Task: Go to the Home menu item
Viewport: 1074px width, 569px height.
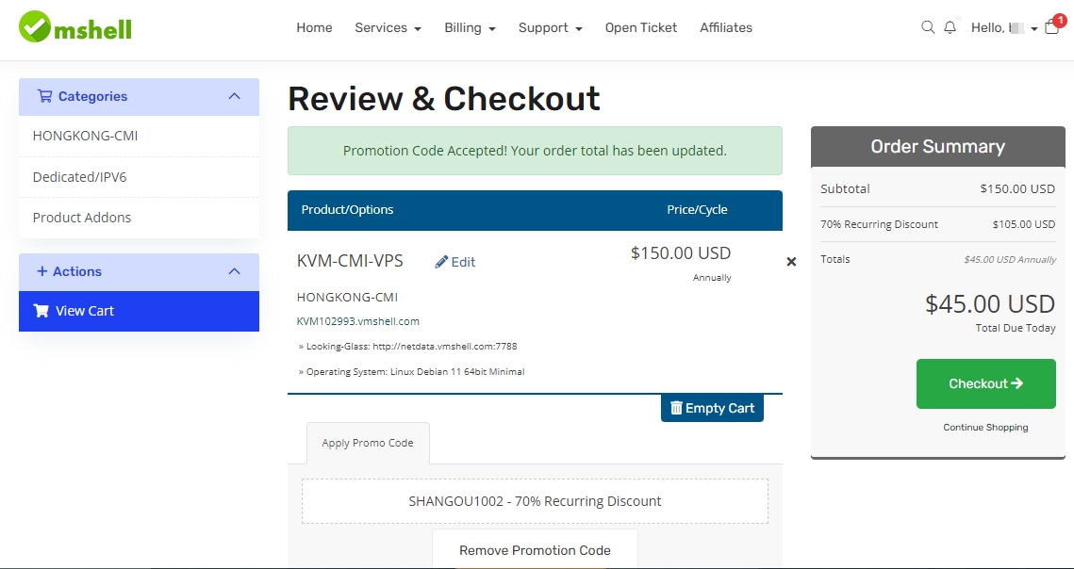Action: point(314,28)
